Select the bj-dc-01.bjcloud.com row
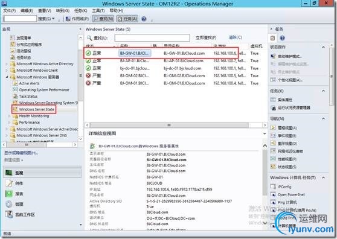This screenshot has height=239, width=337. tap(175, 68)
